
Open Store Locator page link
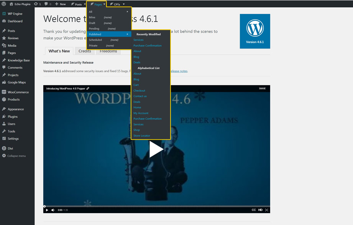(141, 136)
